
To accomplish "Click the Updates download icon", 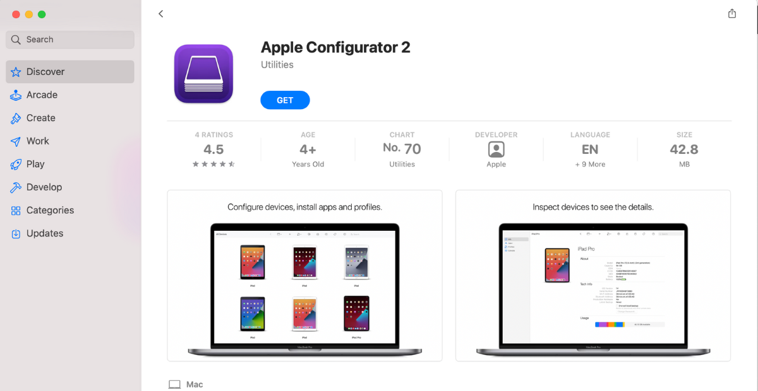I will 16,233.
